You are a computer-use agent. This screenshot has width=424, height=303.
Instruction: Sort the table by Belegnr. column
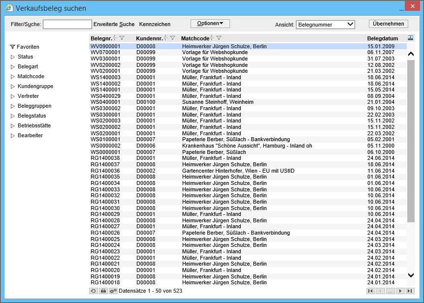tap(115, 38)
